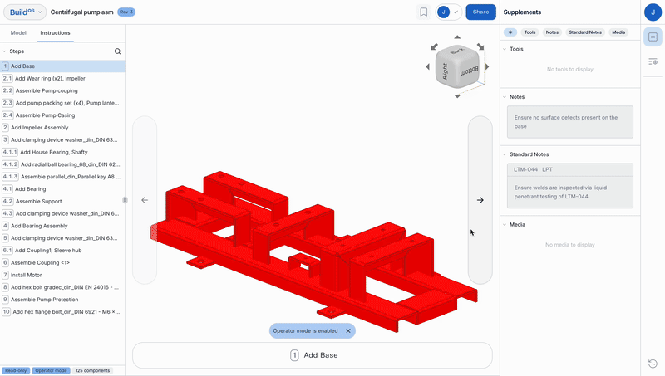Select step 4.3 Add clamping device washer

(x=62, y=213)
